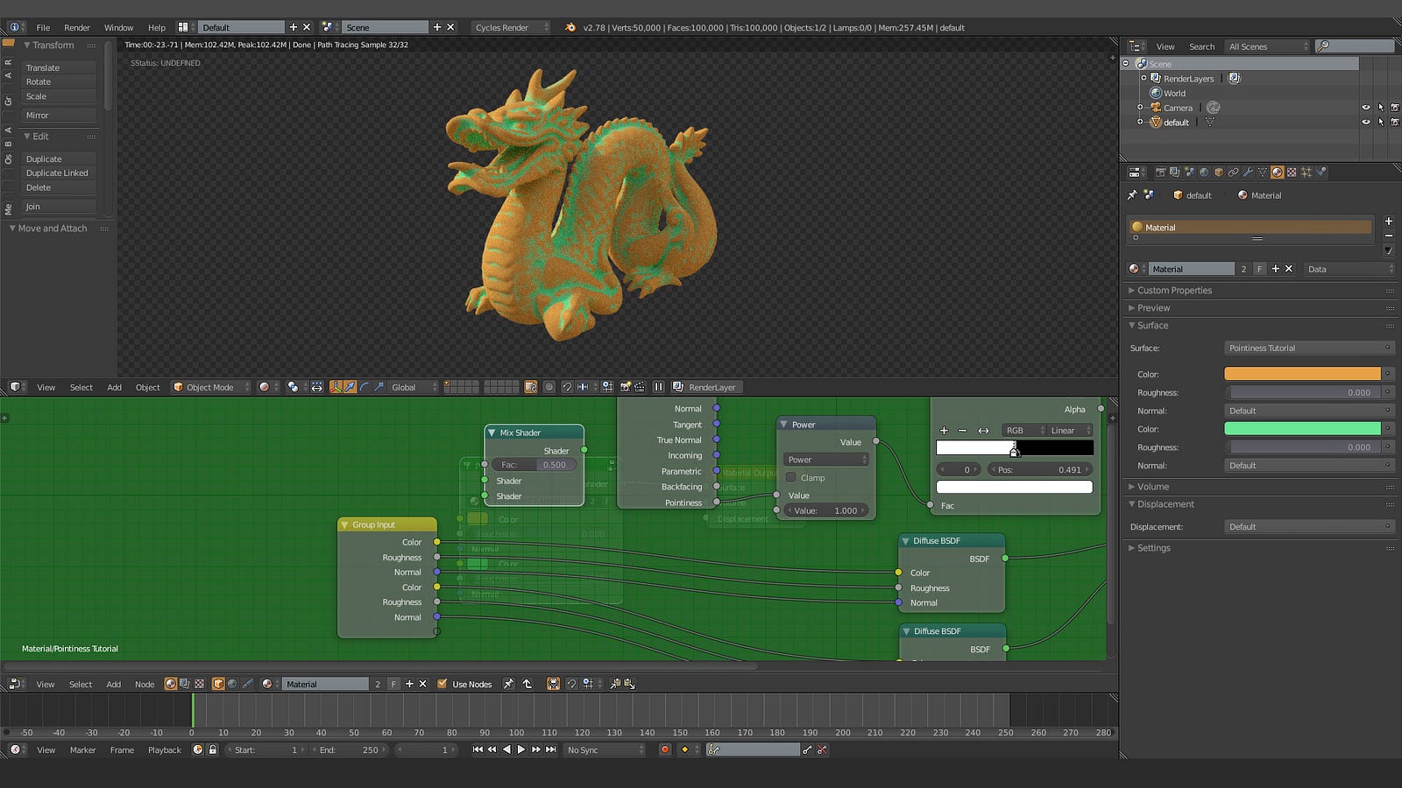Add a color stop on color ramp (plus)

[944, 430]
